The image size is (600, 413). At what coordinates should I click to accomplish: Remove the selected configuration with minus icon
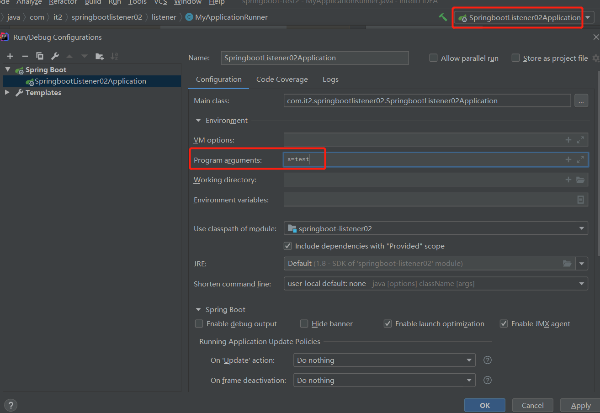(25, 56)
